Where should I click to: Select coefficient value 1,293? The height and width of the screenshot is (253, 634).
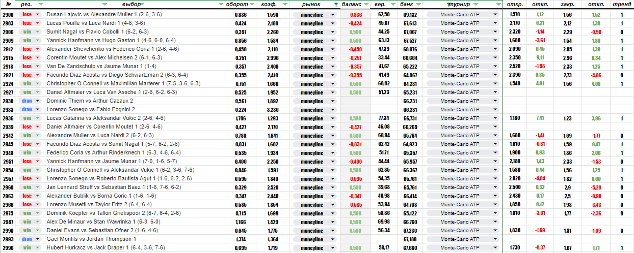pyautogui.click(x=273, y=118)
